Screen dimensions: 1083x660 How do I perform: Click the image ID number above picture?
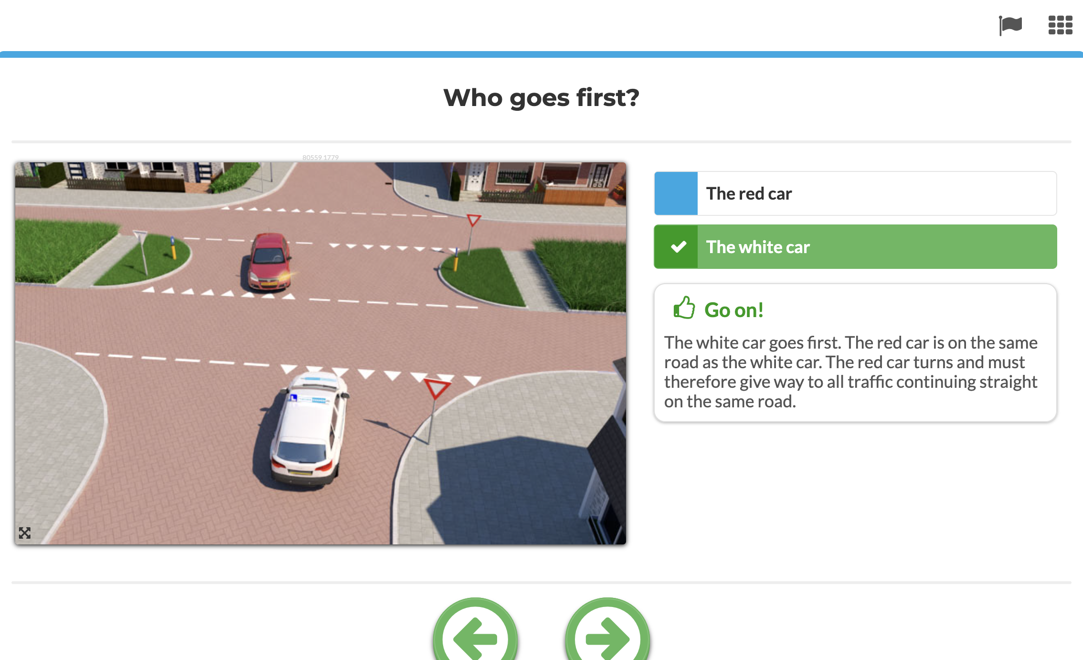point(320,157)
